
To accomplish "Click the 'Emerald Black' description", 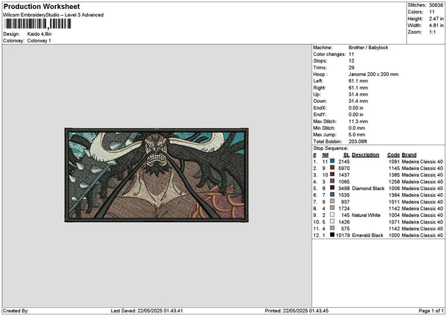I will click(368, 236).
